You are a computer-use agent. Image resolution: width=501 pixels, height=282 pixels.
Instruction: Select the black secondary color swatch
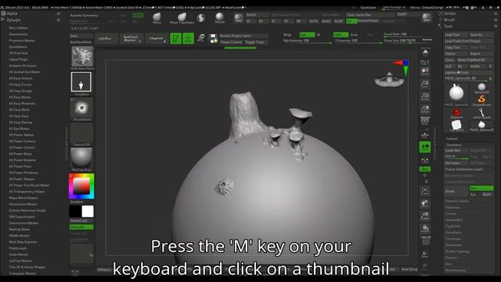(x=75, y=211)
